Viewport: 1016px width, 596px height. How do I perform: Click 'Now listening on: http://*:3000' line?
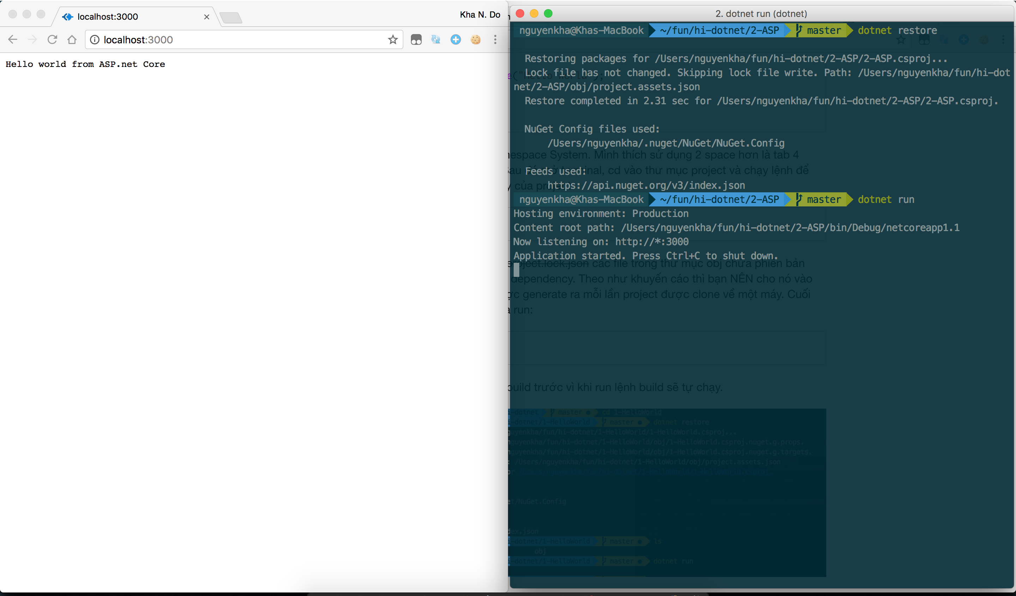pyautogui.click(x=601, y=242)
